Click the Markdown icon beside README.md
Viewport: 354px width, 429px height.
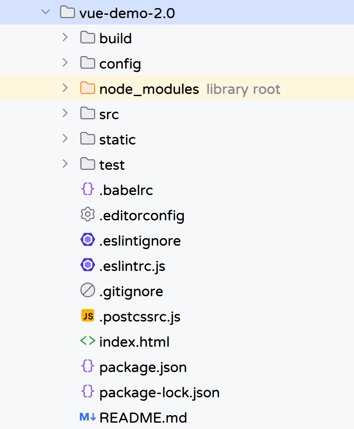(88, 417)
